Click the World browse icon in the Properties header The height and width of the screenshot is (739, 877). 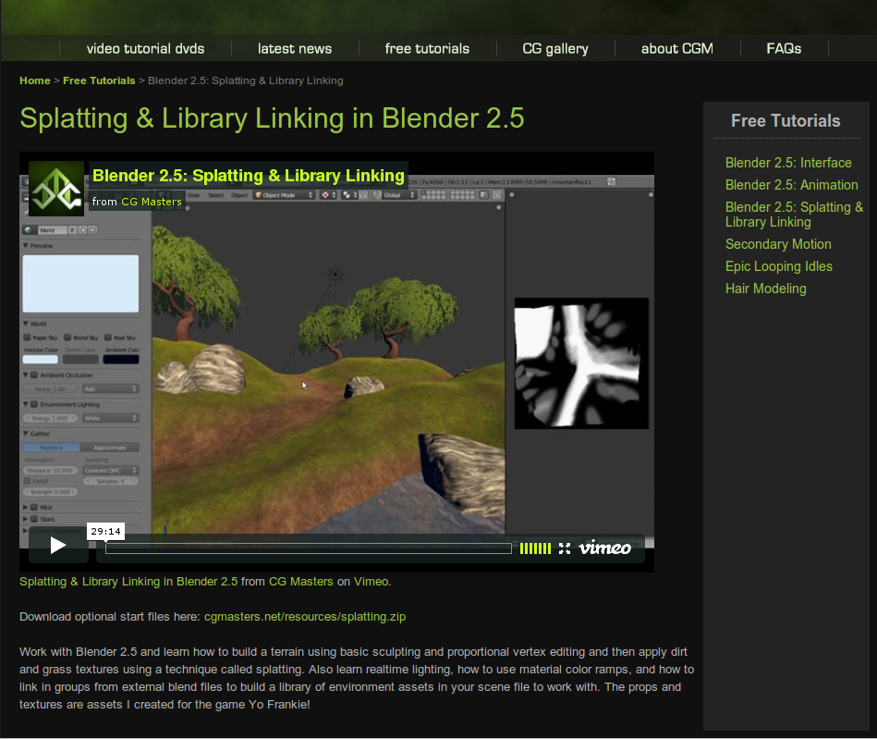[x=29, y=230]
